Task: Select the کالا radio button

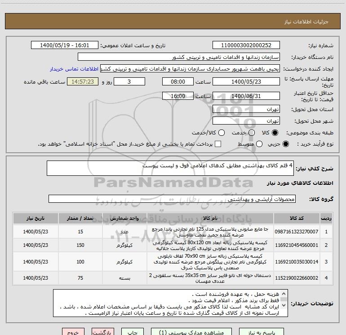Action: pyautogui.click(x=275, y=133)
